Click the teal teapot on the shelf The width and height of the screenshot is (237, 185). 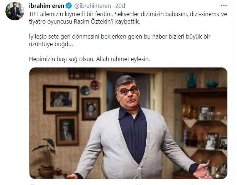[212, 83]
